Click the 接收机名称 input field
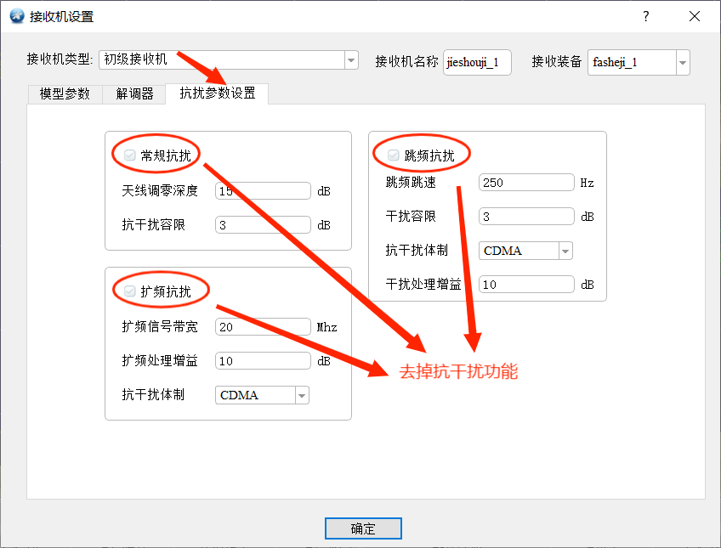The image size is (721, 548). coord(477,63)
